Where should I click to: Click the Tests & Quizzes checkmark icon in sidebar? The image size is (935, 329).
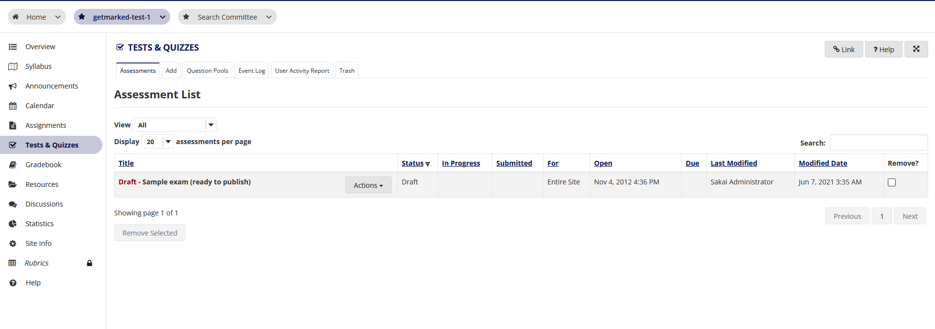point(13,145)
